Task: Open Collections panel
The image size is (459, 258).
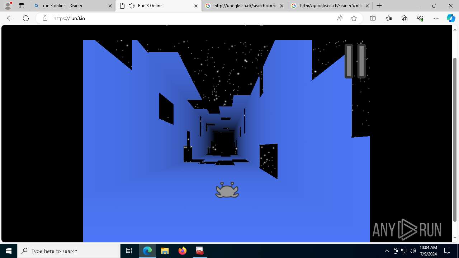Action: pyautogui.click(x=404, y=18)
